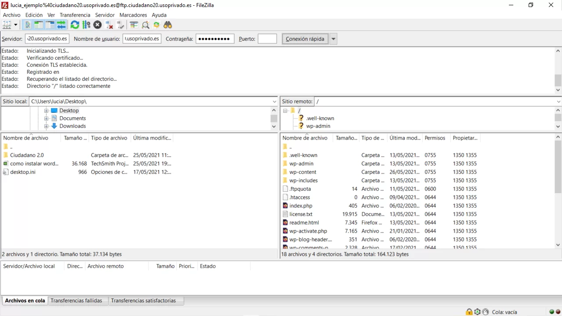Sort local list by Última modificación column
The height and width of the screenshot is (316, 562).
point(152,138)
